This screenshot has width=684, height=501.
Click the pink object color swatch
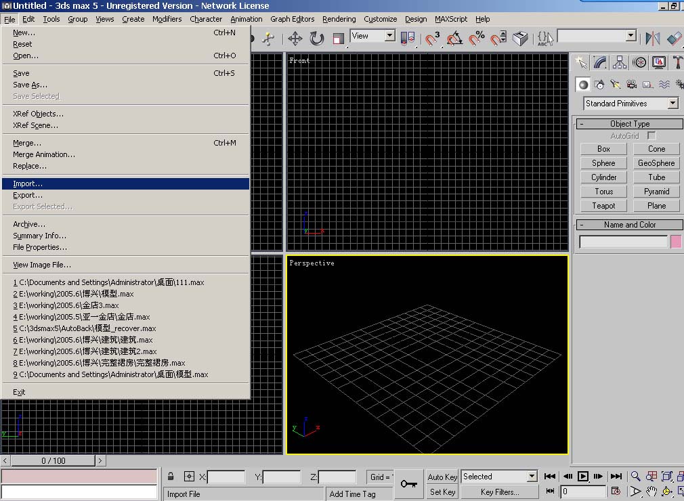pyautogui.click(x=676, y=242)
